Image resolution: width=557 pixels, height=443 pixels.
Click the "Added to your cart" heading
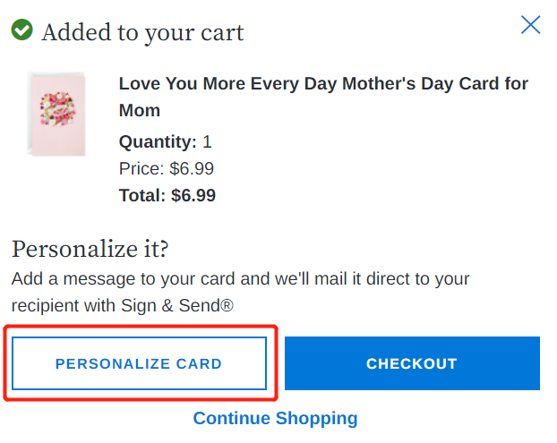pyautogui.click(x=142, y=32)
